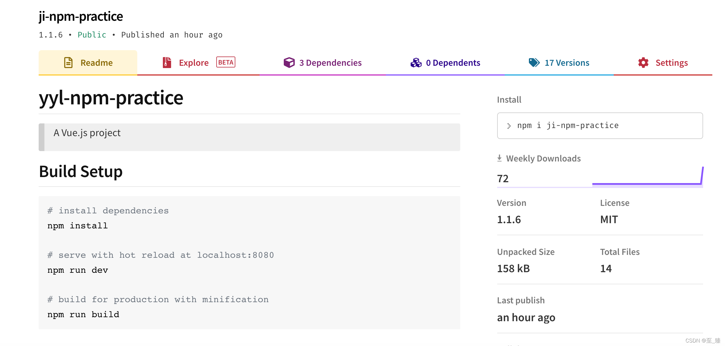Click the Build Setup code block
The width and height of the screenshot is (725, 346).
coord(249,262)
